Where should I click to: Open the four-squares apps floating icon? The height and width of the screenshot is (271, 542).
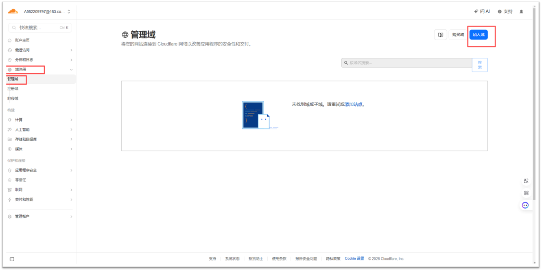526,193
